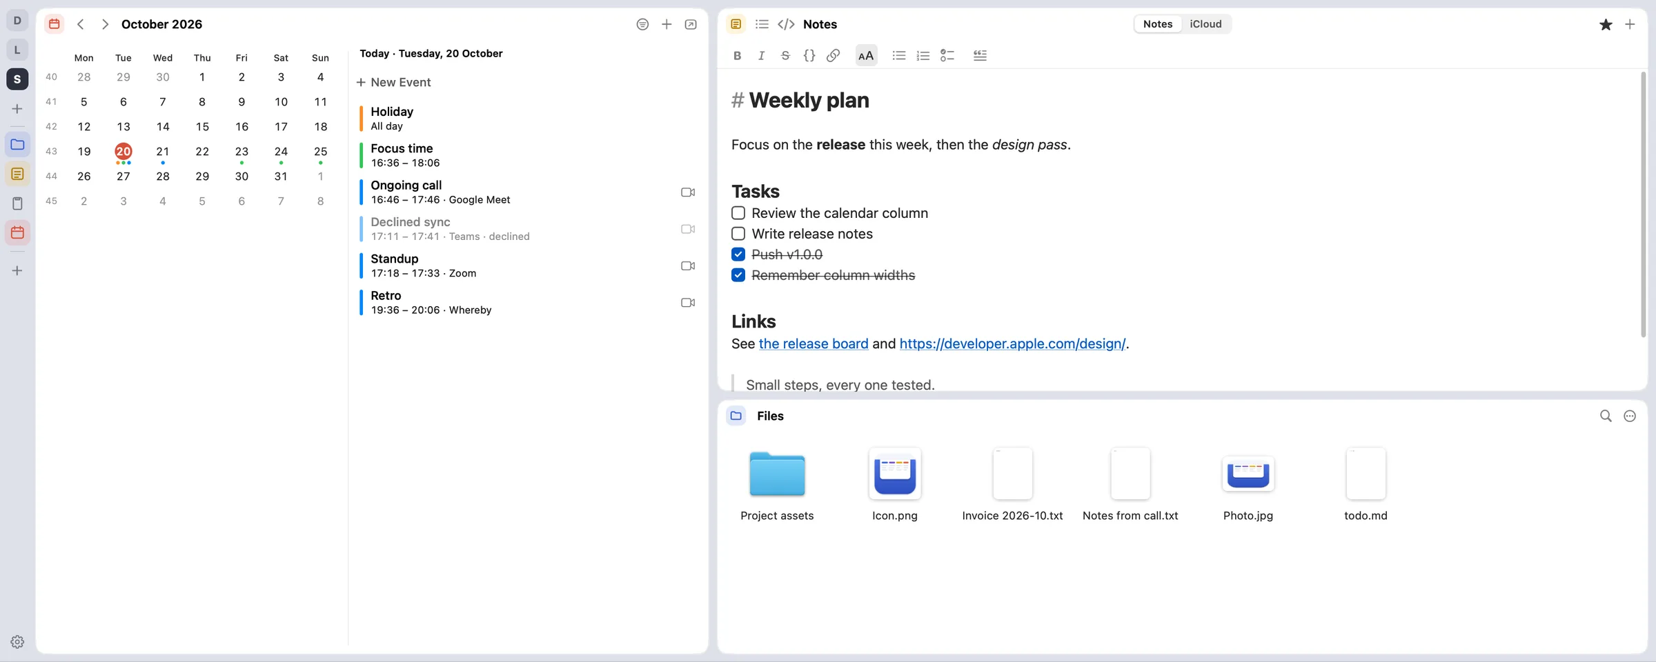Switch Notes to list view icon
The height and width of the screenshot is (662, 1656).
pos(762,24)
